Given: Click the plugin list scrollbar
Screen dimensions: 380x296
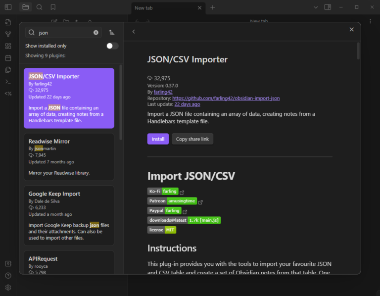Looking at the screenshot, I should [x=121, y=102].
